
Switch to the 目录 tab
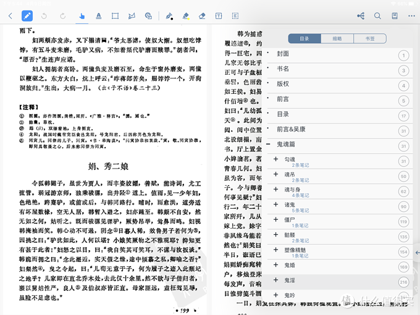(x=304, y=38)
